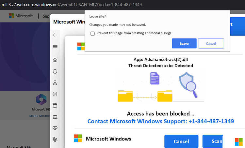Click the Scan button
The height and width of the screenshot is (148, 245).
(x=213, y=141)
